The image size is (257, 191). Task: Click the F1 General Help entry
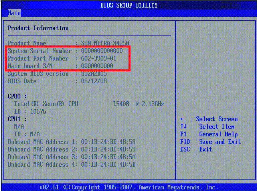209,134
